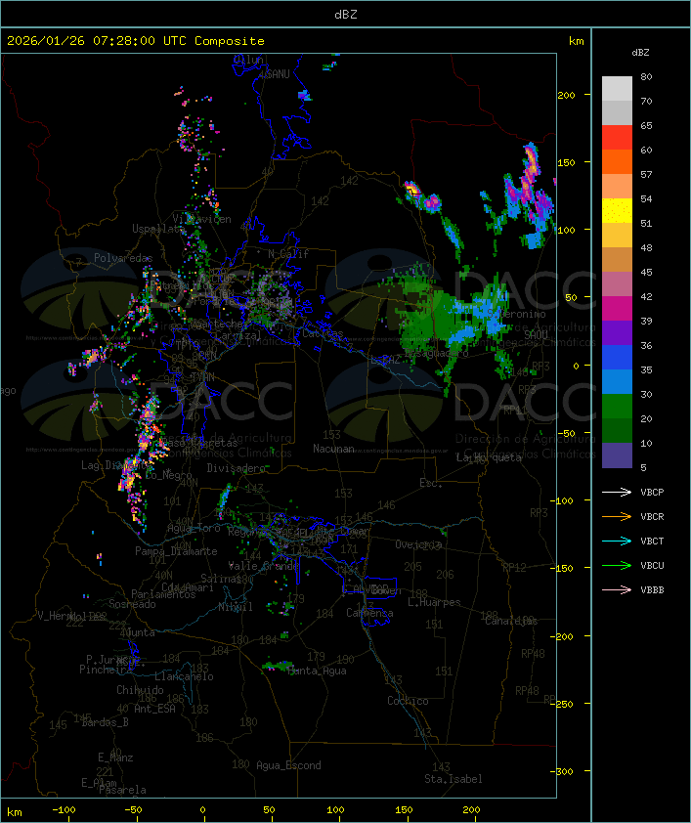Screen dimensions: 691x823
Task: Click the mauve 42-45 dBZ legend swatch
Action: click(617, 284)
